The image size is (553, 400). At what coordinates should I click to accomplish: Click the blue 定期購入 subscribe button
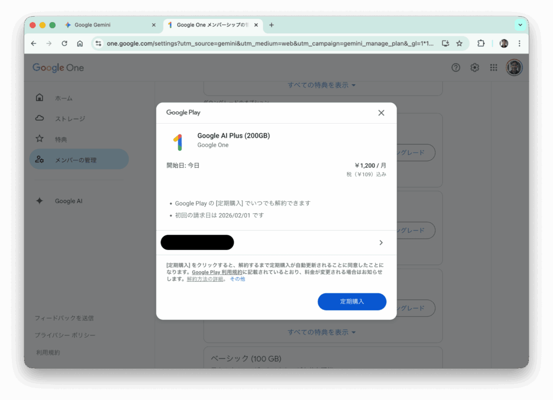[352, 301]
